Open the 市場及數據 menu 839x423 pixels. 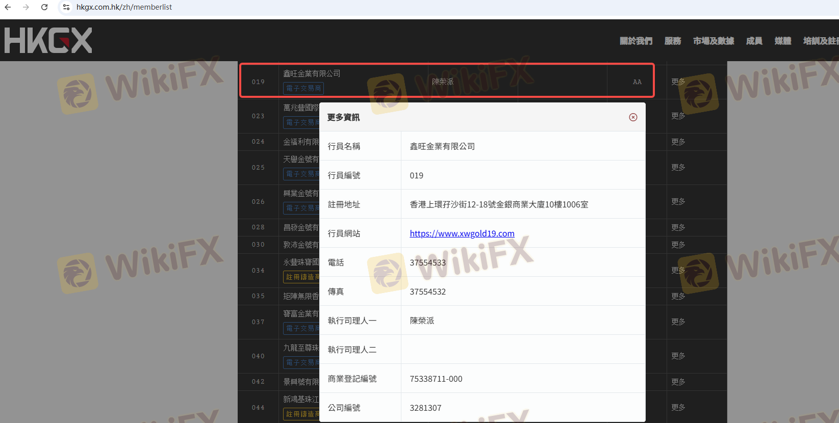click(x=714, y=41)
